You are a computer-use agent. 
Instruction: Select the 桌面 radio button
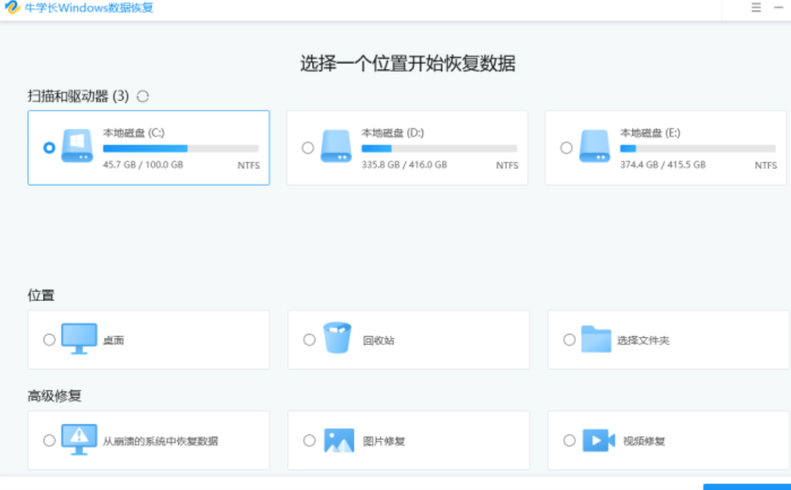(x=46, y=339)
